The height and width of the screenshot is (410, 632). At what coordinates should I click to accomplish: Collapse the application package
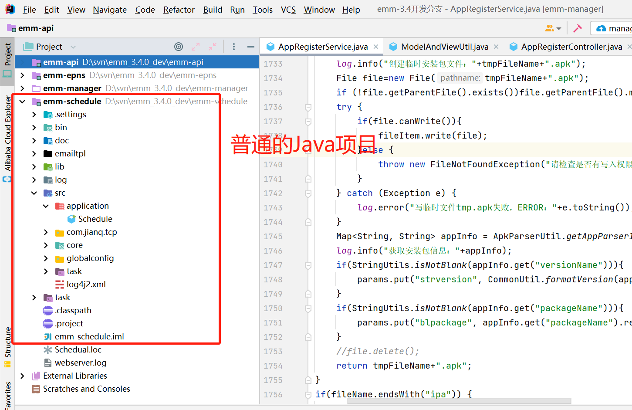tap(46, 206)
